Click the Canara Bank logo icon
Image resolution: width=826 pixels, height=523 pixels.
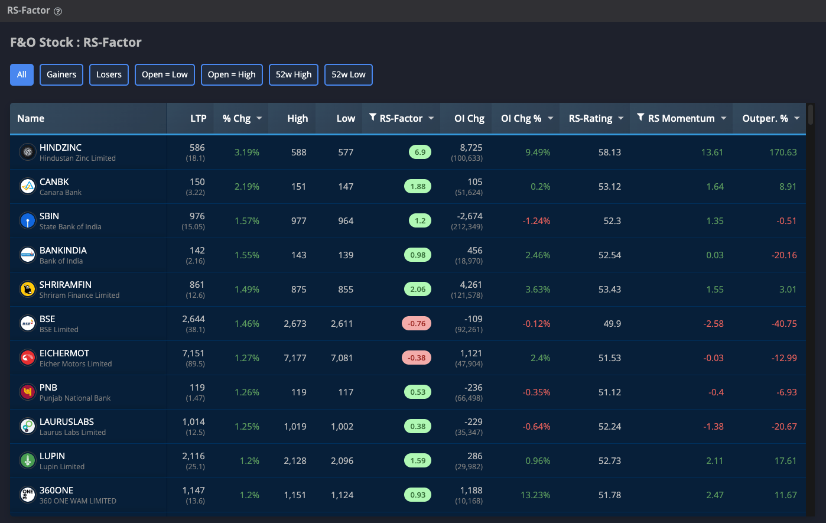pos(27,187)
